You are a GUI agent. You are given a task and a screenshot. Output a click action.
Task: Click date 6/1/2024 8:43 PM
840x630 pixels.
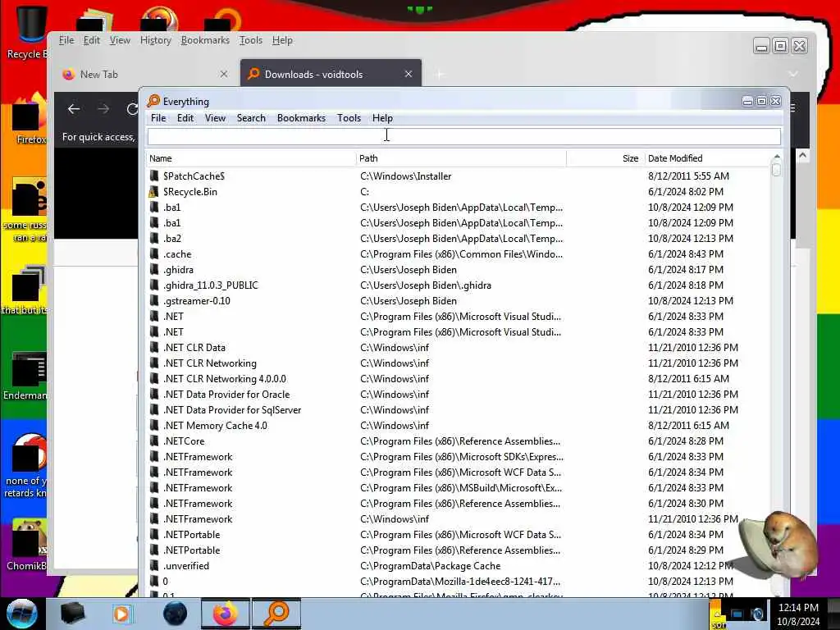(685, 253)
